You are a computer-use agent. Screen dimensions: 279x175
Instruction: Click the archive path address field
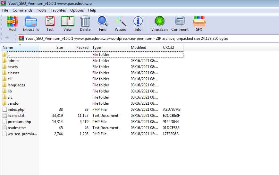coord(148,38)
